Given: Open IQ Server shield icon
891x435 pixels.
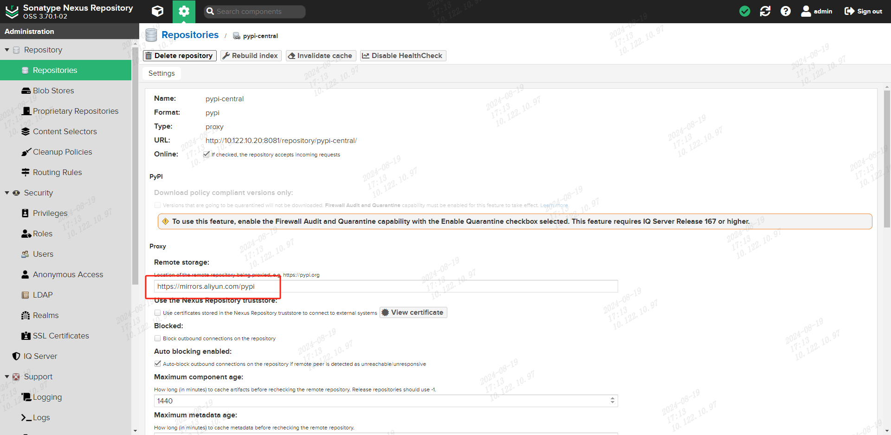Looking at the screenshot, I should pyautogui.click(x=16, y=356).
